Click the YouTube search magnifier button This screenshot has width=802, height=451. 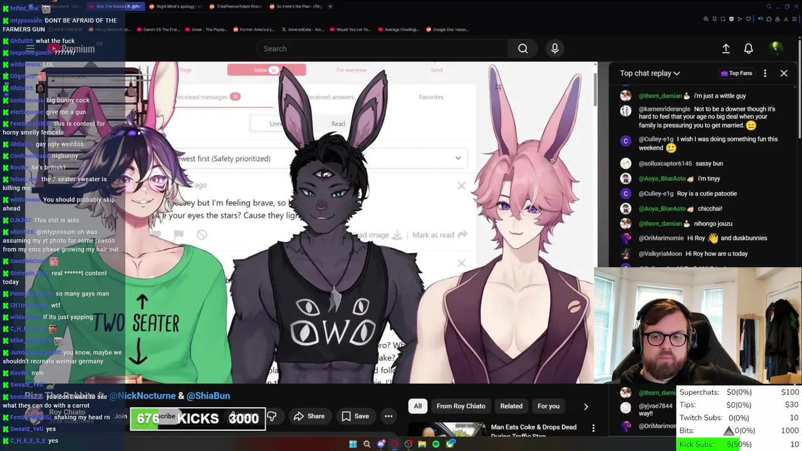[523, 49]
